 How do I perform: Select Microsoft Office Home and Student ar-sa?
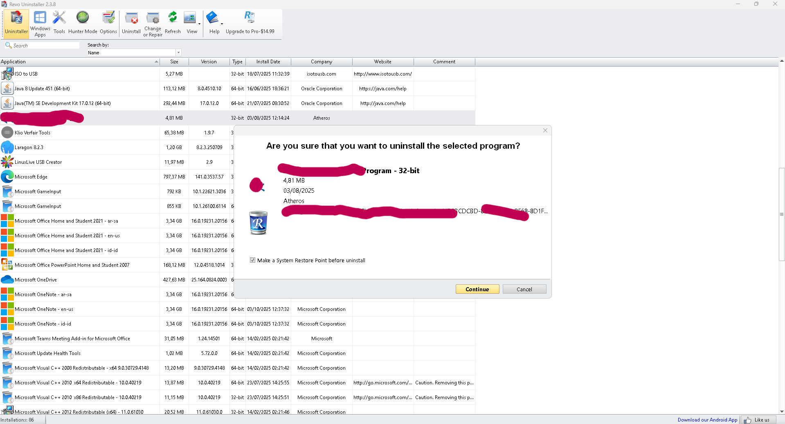(117, 221)
